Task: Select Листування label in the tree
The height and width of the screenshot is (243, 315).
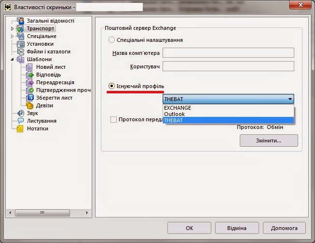Action: pos(41,121)
